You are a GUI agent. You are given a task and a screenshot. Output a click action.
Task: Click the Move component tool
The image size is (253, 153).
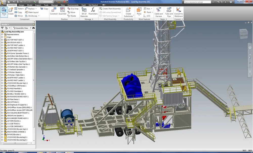[x=71, y=12]
